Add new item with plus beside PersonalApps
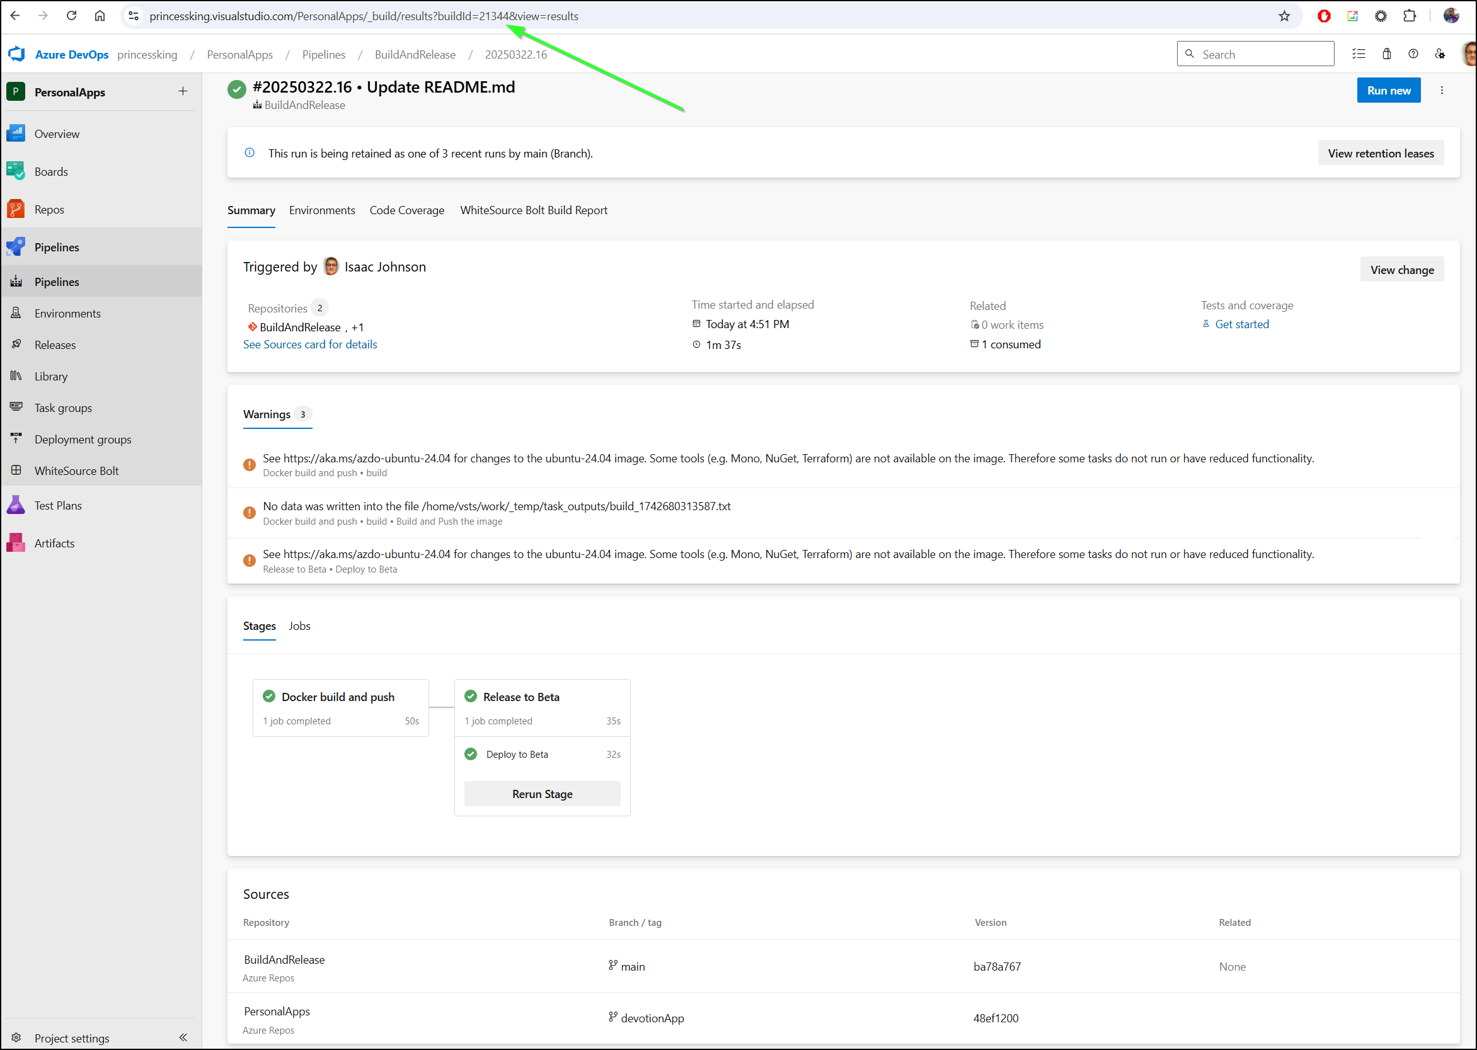Screen dimensions: 1477x1050 pyautogui.click(x=183, y=92)
